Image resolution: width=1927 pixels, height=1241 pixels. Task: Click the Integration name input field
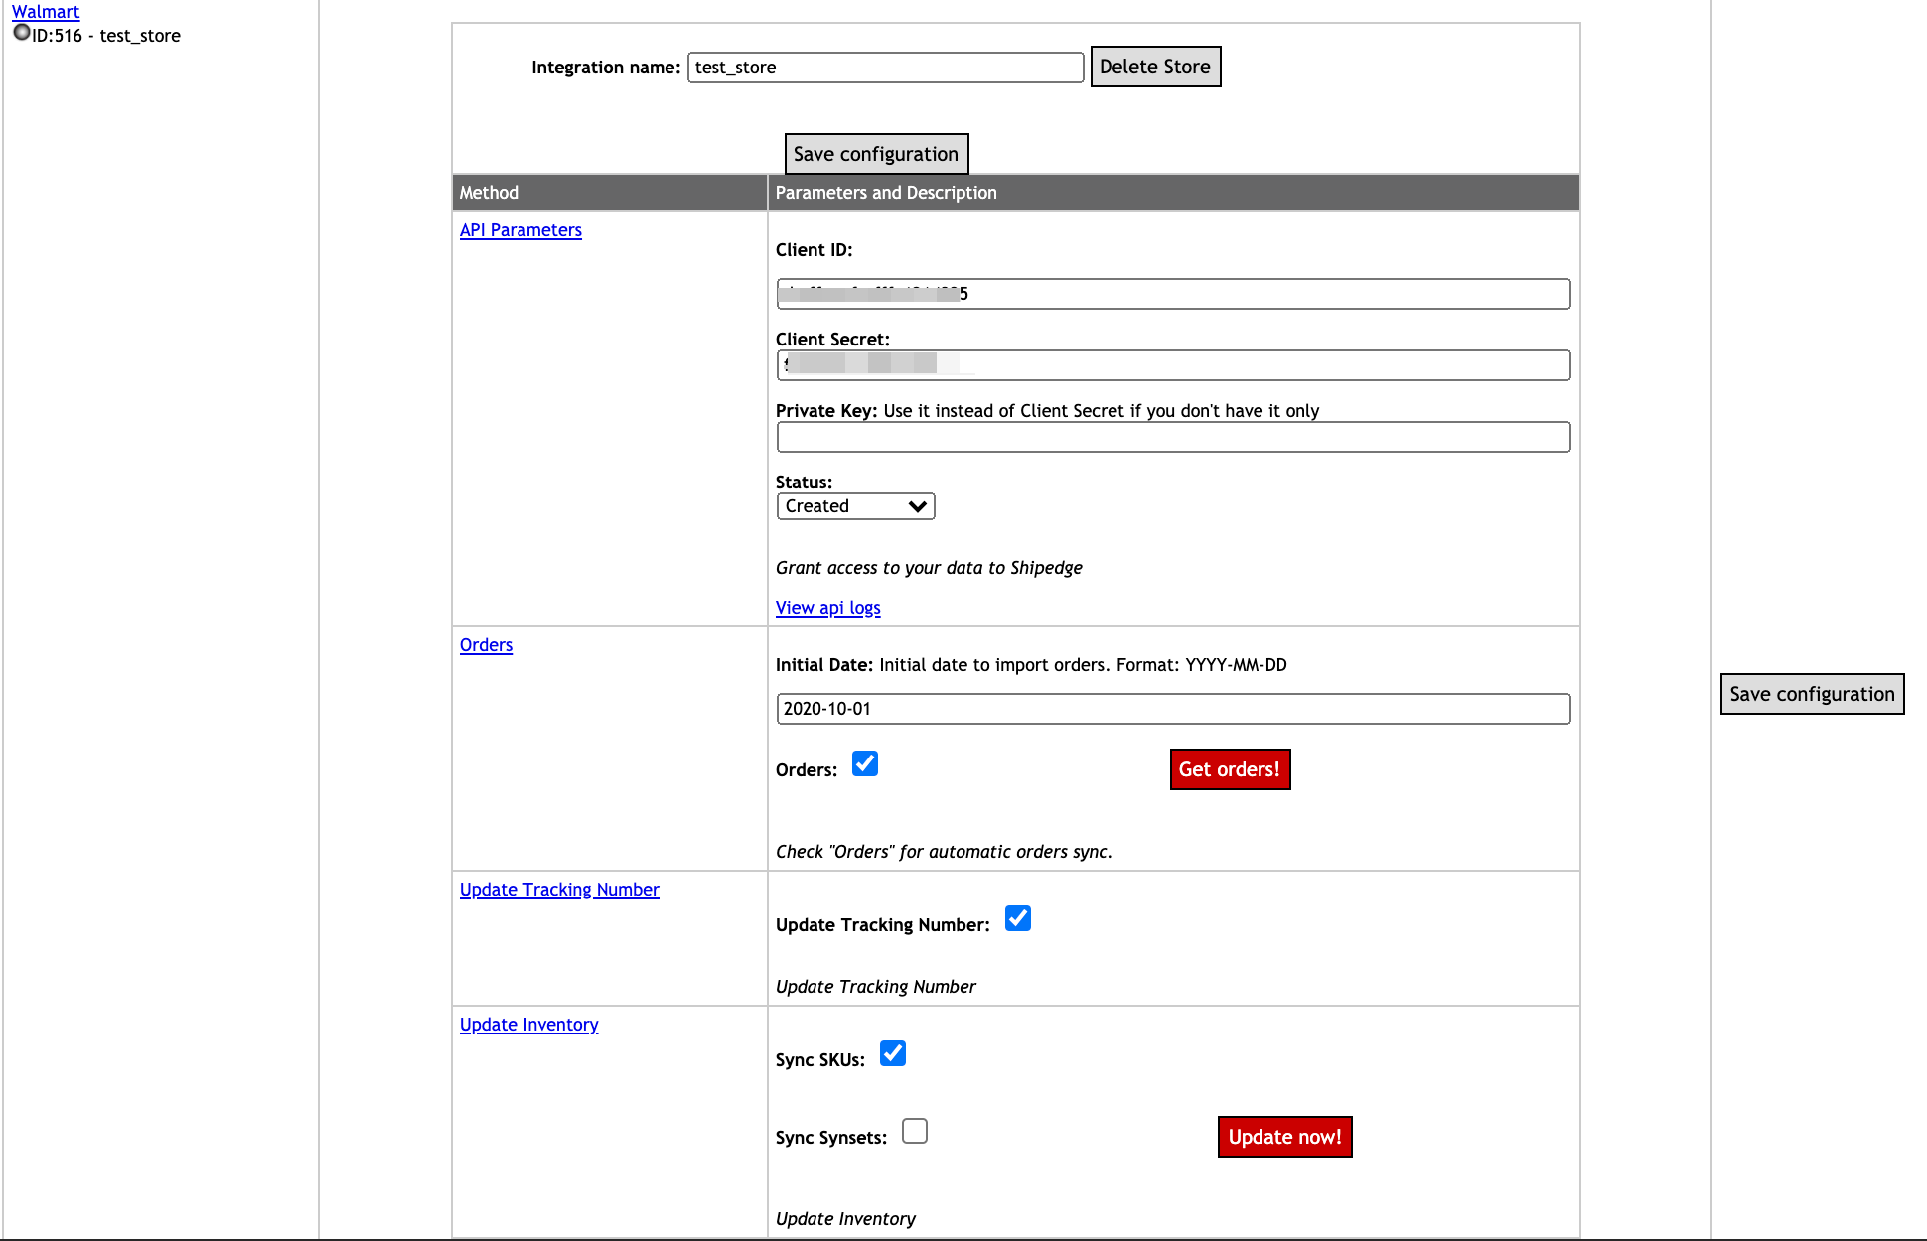pyautogui.click(x=884, y=68)
